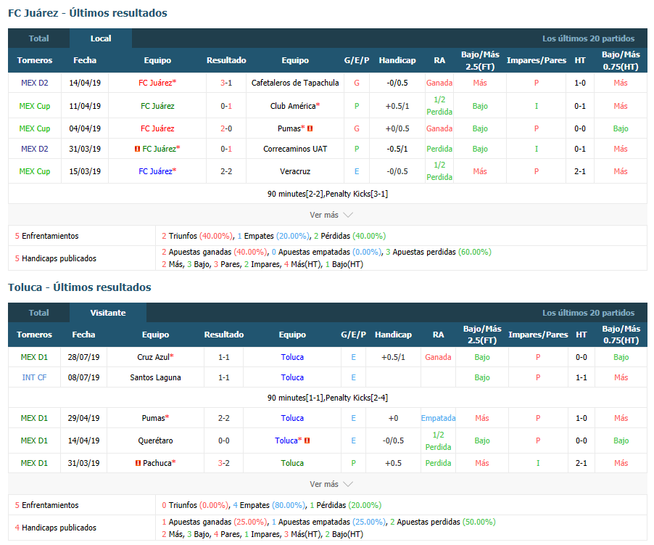
Task: Click +0.5/1 handicap in Cruz Azul row
Action: pyautogui.click(x=393, y=357)
